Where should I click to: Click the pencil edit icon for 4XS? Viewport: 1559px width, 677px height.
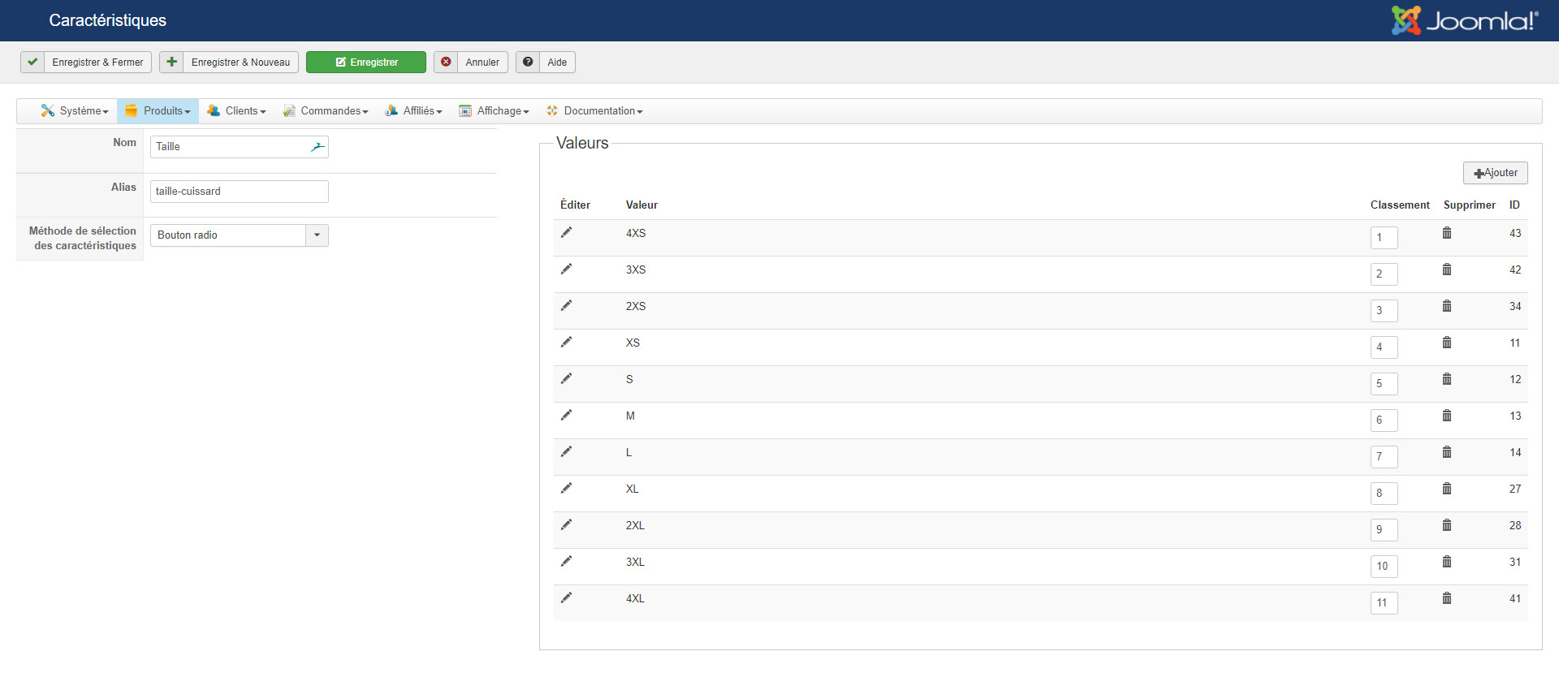(566, 233)
